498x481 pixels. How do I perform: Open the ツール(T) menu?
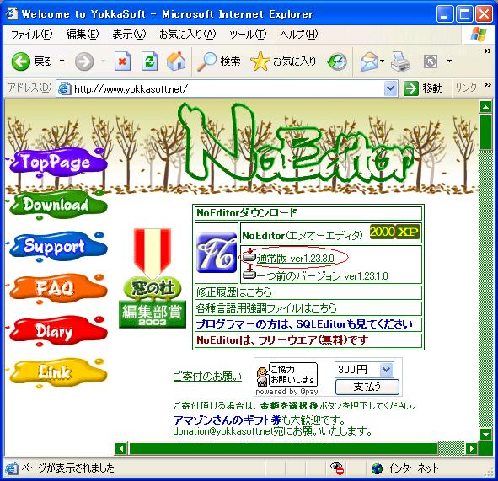click(248, 34)
